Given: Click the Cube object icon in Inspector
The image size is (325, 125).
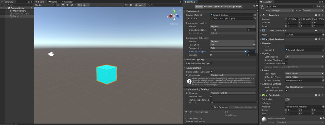Looking at the screenshot, I should click(262, 7).
